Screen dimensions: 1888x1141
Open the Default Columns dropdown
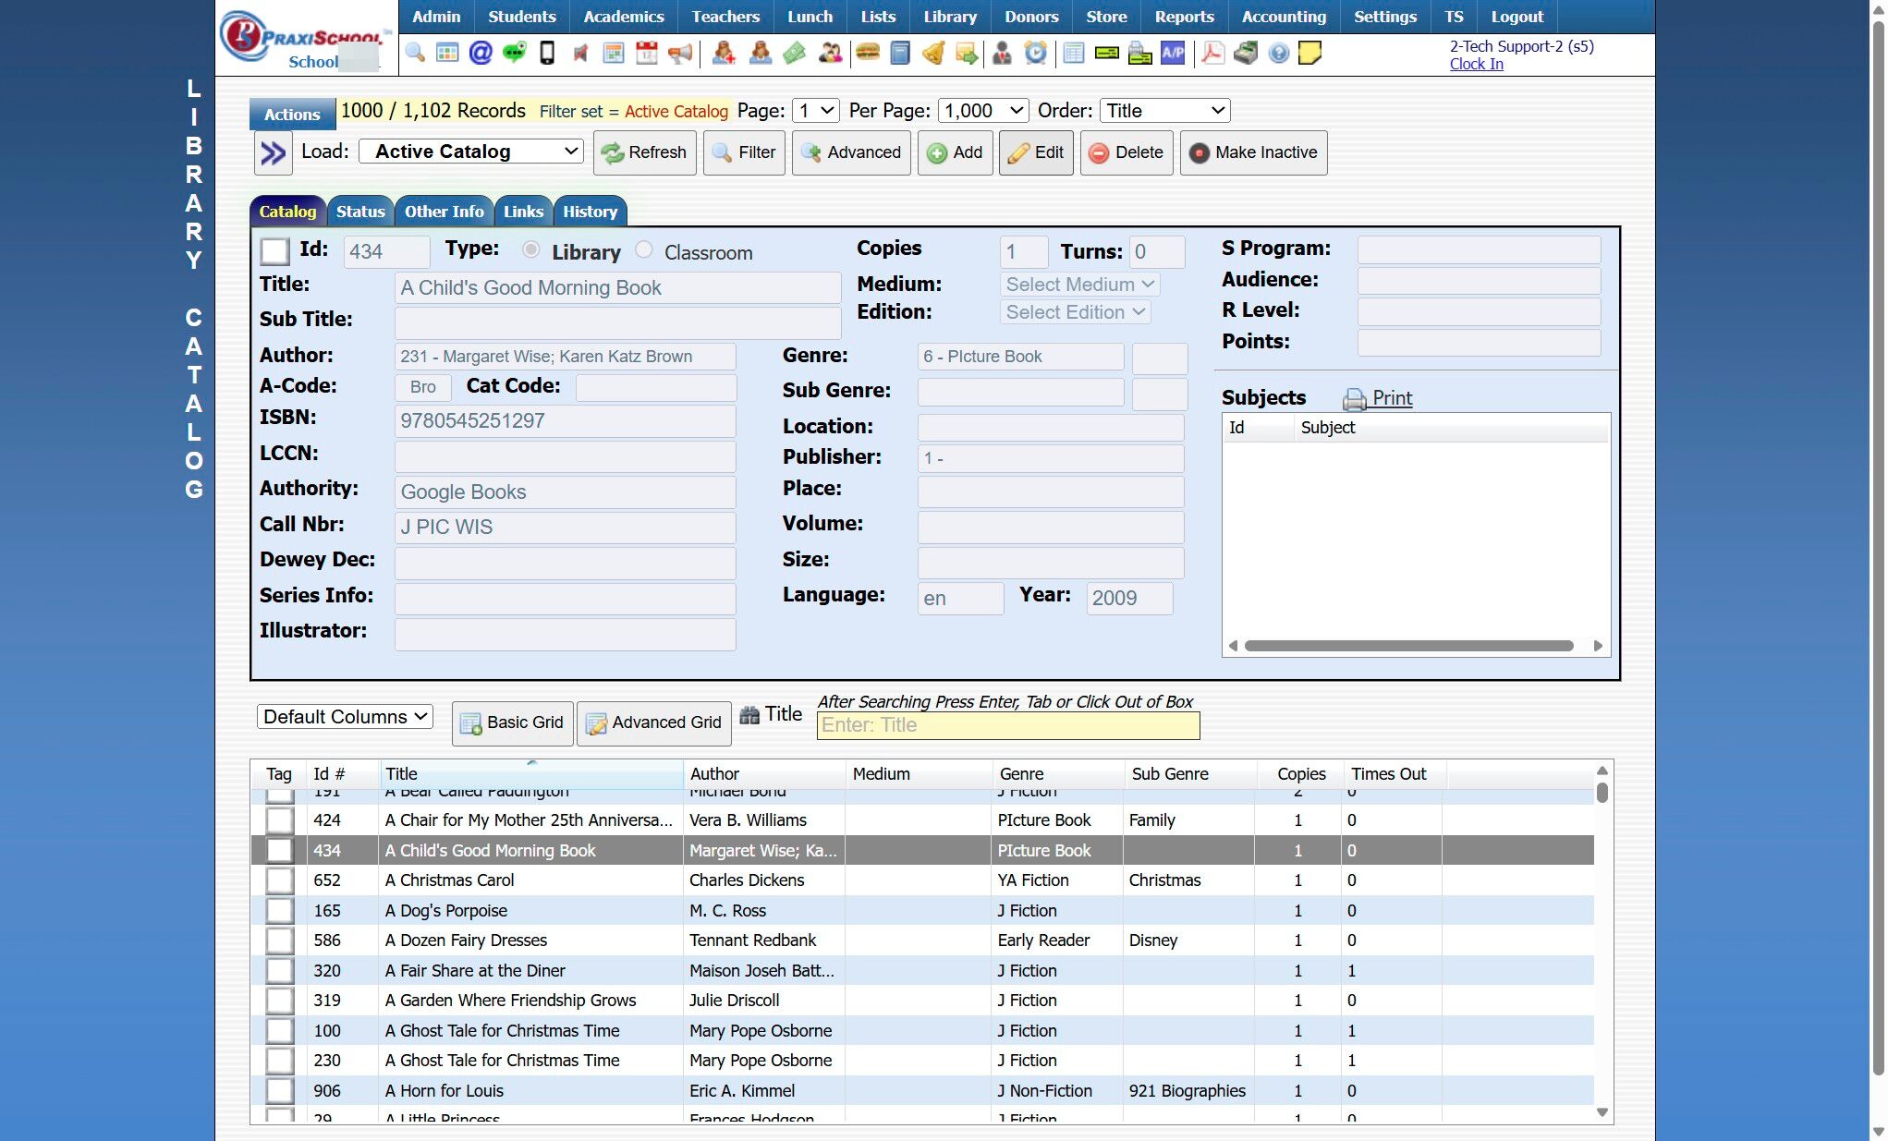[345, 717]
